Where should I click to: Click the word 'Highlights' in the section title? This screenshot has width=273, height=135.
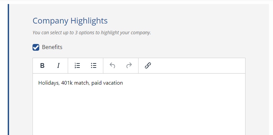89,21
